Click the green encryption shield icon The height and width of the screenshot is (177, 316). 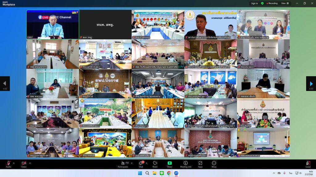[262, 3]
